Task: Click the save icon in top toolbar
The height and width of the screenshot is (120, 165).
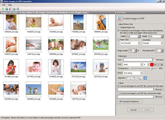Action: click(x=18, y=9)
